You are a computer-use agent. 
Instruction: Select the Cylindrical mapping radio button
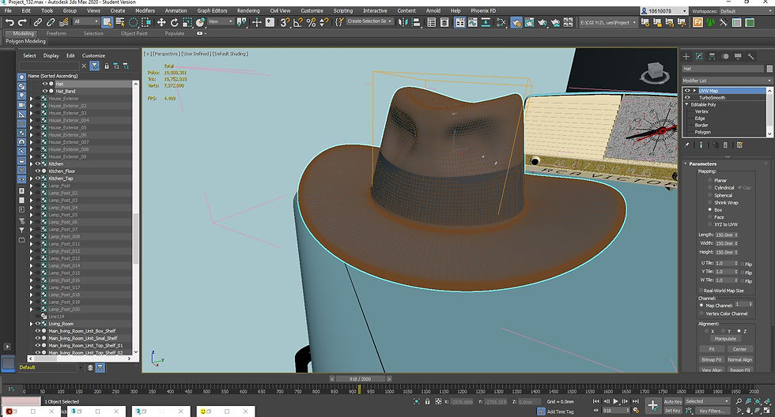point(710,188)
